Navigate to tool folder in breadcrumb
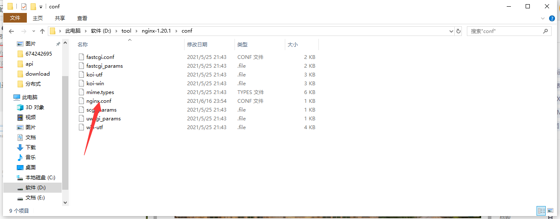The image size is (560, 219). coord(126,31)
